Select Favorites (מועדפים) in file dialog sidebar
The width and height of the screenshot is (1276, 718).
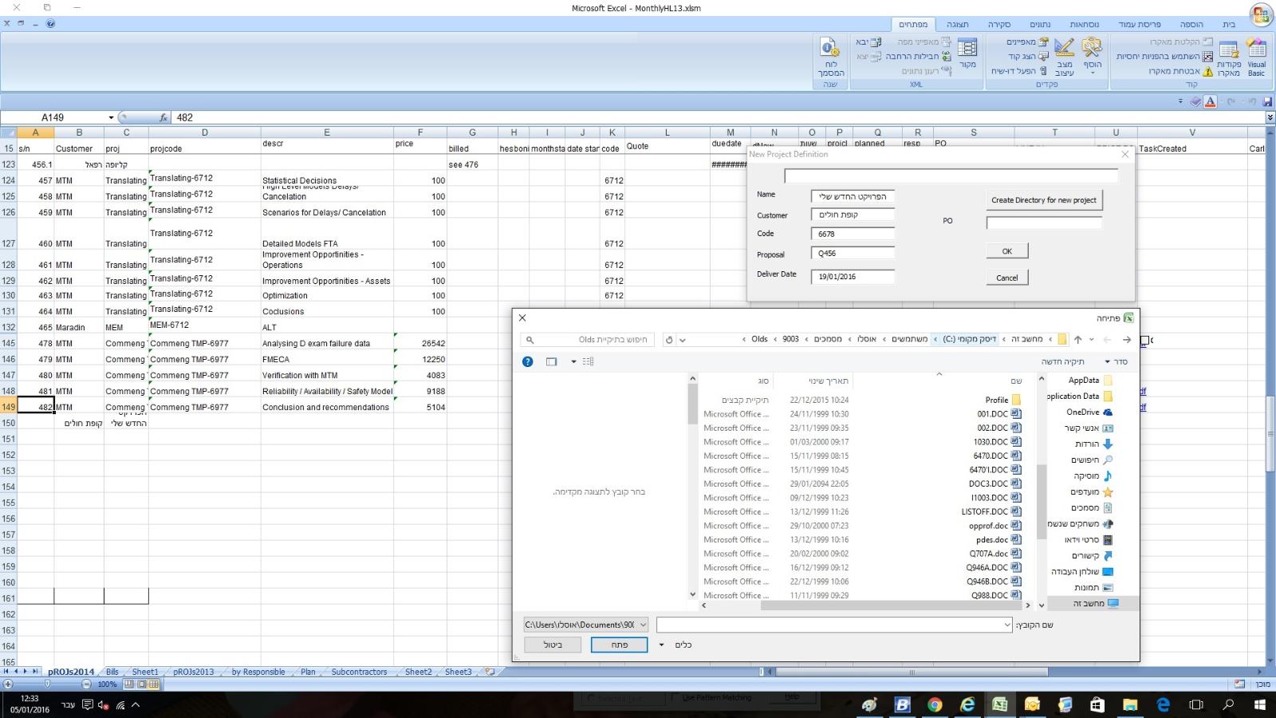coord(1092,492)
